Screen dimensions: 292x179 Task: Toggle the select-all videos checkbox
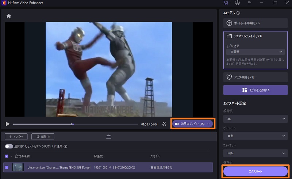click(7, 156)
